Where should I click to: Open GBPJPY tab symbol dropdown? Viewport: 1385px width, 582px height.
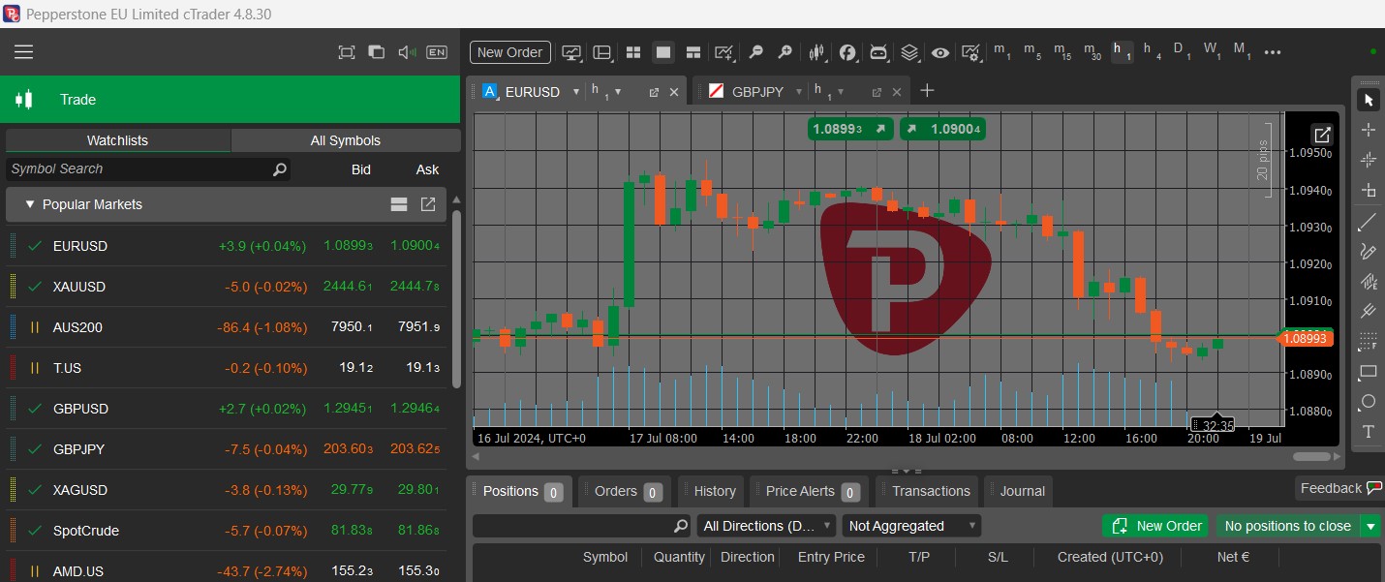coord(799,92)
